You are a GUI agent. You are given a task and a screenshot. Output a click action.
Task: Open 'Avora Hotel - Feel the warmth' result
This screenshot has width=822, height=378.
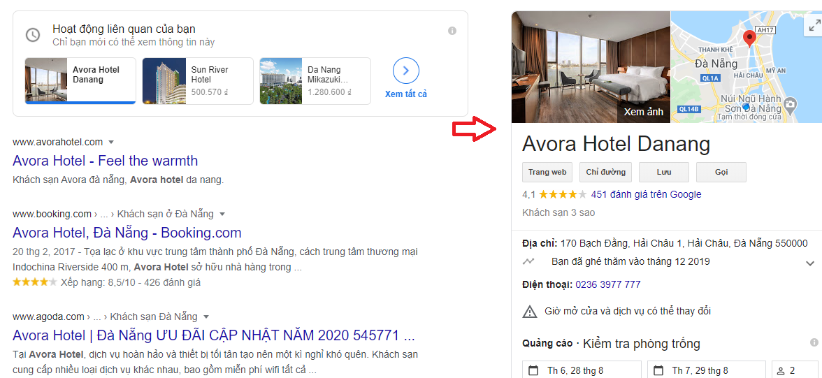(106, 161)
